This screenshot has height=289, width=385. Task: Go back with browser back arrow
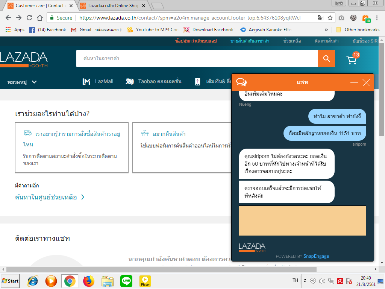(8, 18)
